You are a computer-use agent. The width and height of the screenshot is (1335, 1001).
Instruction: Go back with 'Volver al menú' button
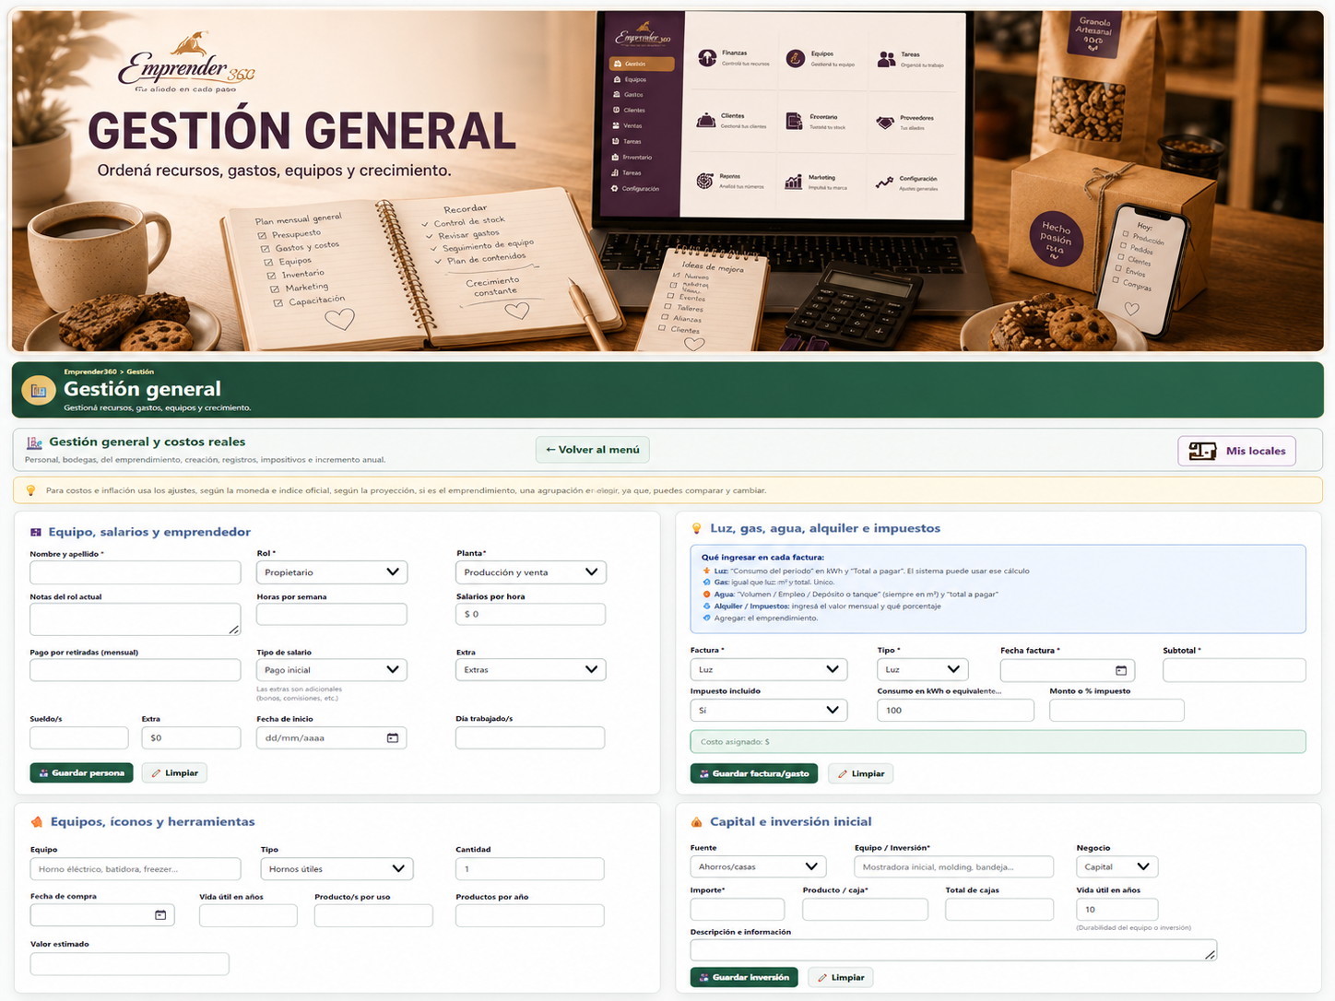click(593, 450)
